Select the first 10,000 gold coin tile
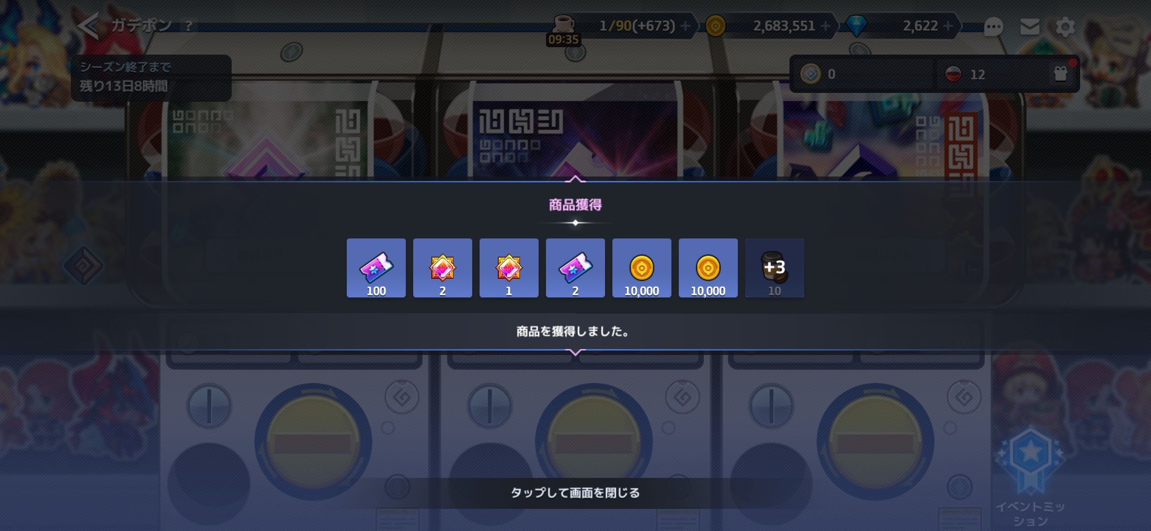 tap(642, 268)
